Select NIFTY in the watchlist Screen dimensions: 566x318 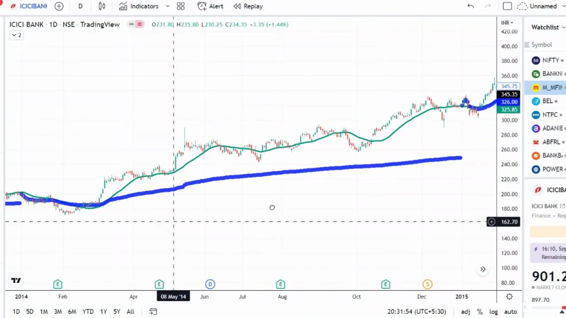[545, 60]
